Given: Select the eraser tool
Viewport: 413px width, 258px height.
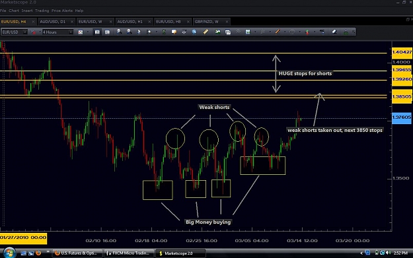Looking at the screenshot, I should [334, 32].
